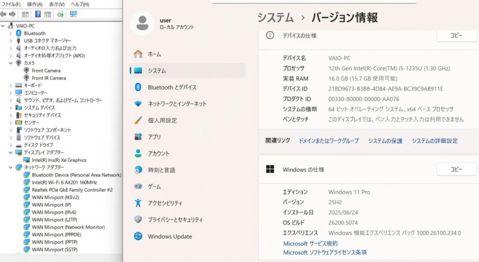Image resolution: width=479 pixels, height=262 pixels.
Task: Click the アカウント person icon
Action: click(x=138, y=153)
